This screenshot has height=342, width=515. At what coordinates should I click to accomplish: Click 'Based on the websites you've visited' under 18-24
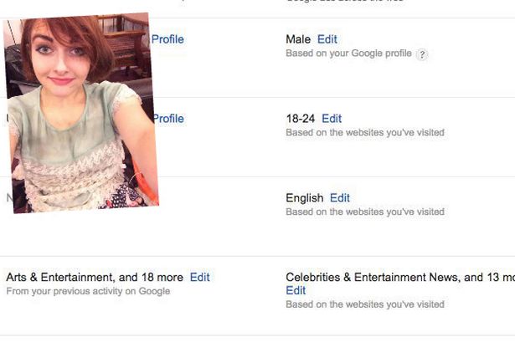point(365,132)
